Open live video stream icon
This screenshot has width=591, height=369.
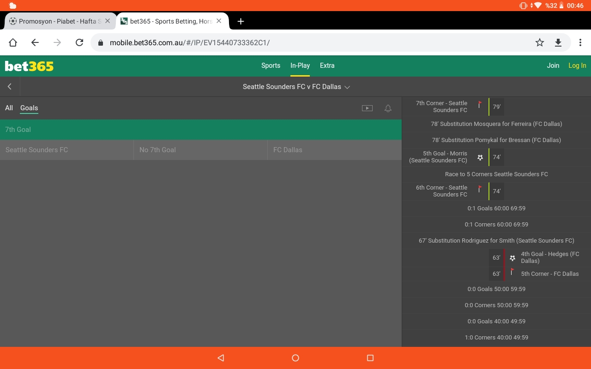click(x=367, y=108)
